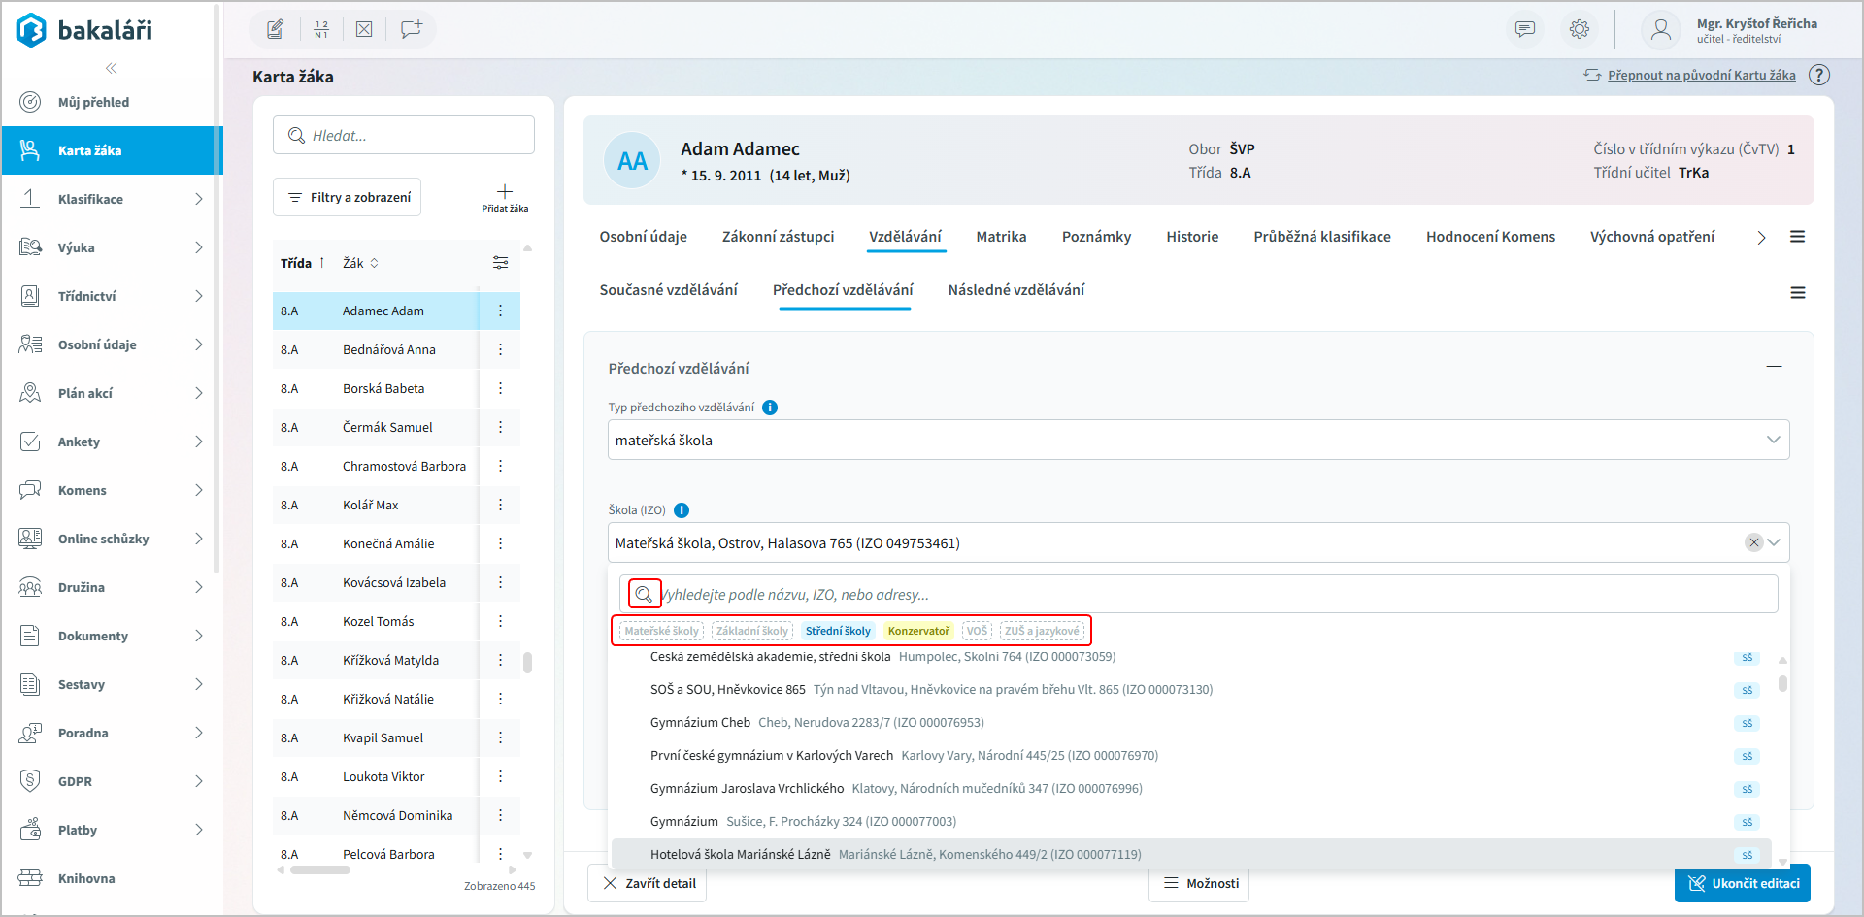Screen dimensions: 1864x917
Task: Click the crossed-box icon in top toolbar
Action: [x=364, y=29]
